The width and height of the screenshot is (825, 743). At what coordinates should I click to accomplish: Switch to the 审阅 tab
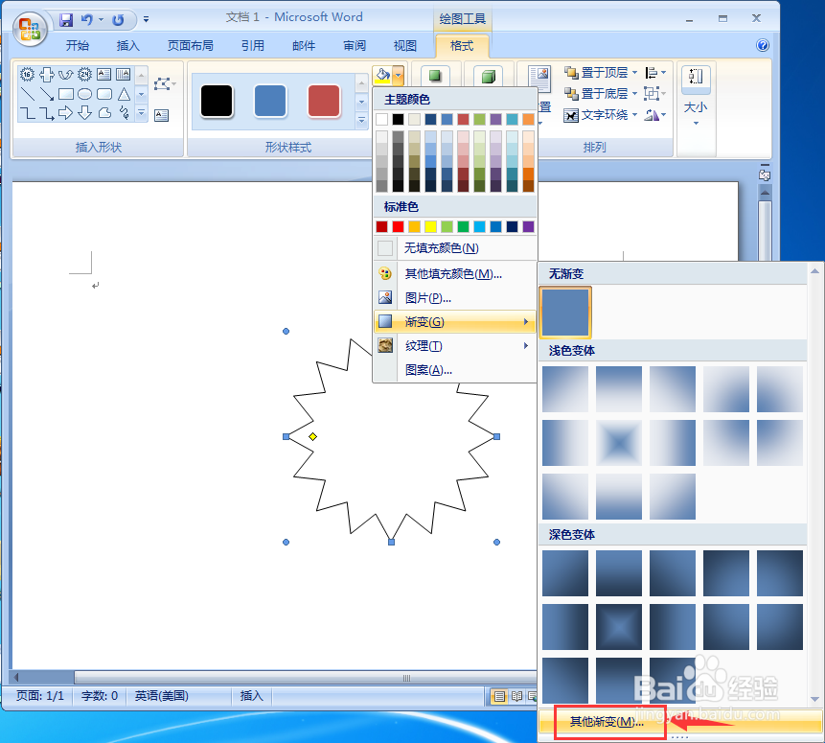pyautogui.click(x=355, y=46)
